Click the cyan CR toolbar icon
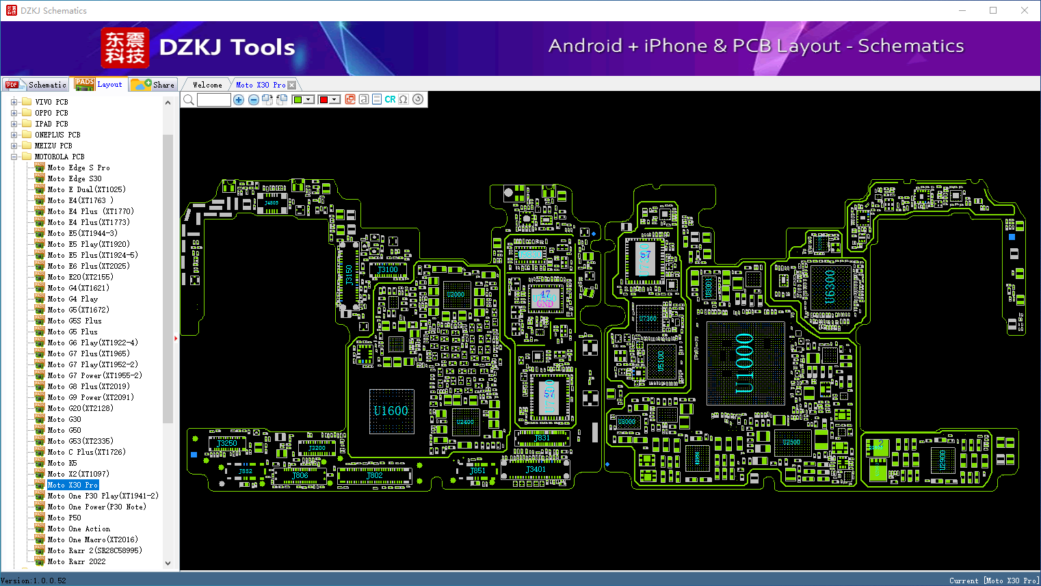This screenshot has height=586, width=1041. 390,99
